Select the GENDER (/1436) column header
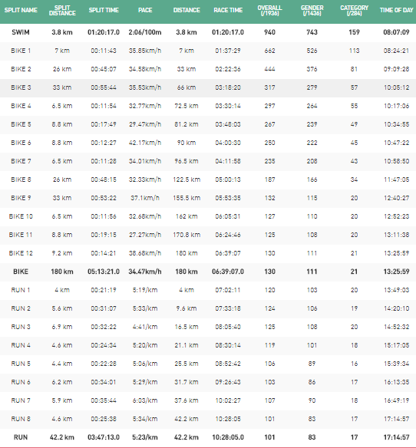Screen dimensions: 416x448 tap(312, 10)
